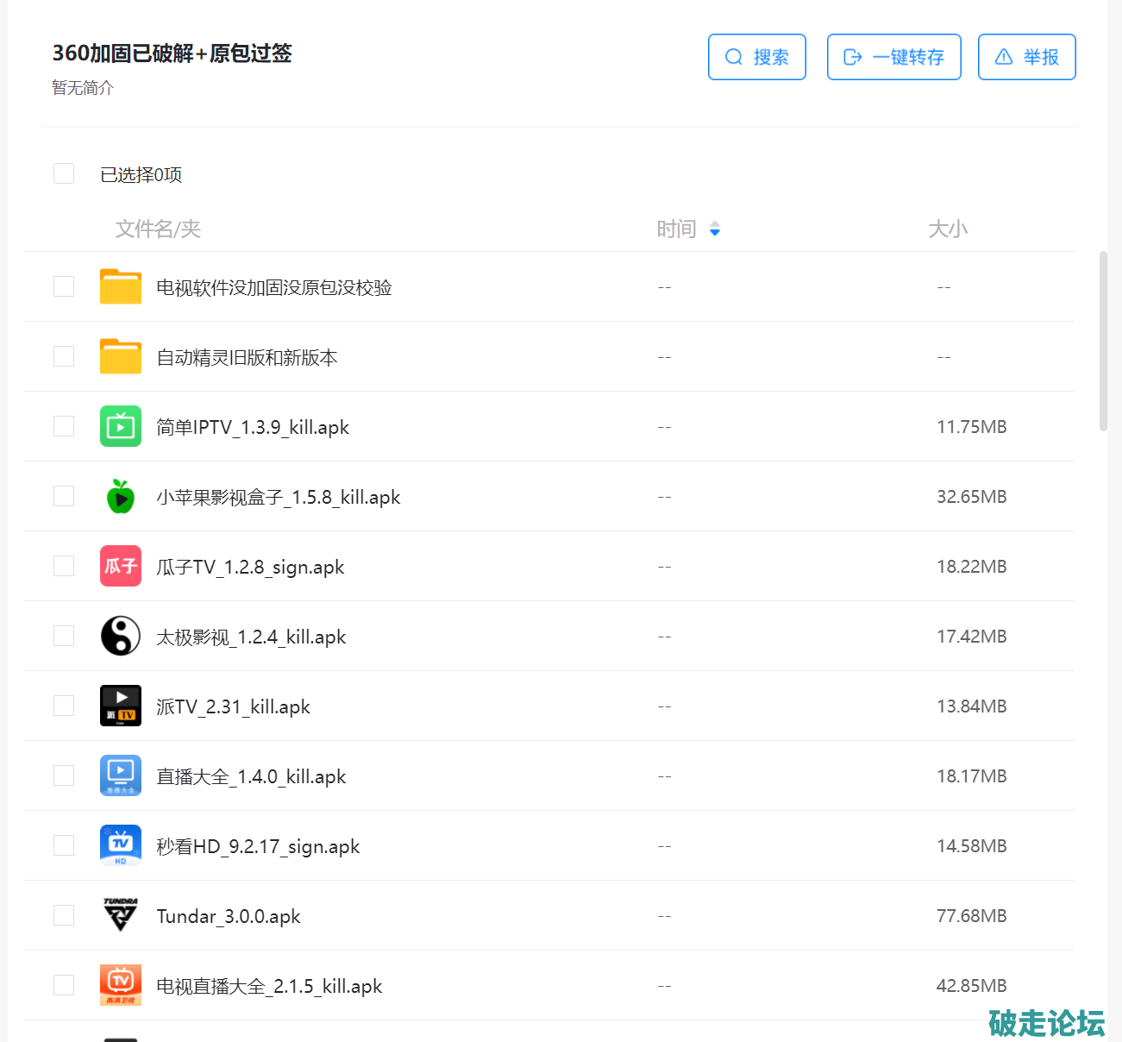This screenshot has width=1122, height=1042.
Task: Click the 搜索 search button
Action: 756,57
